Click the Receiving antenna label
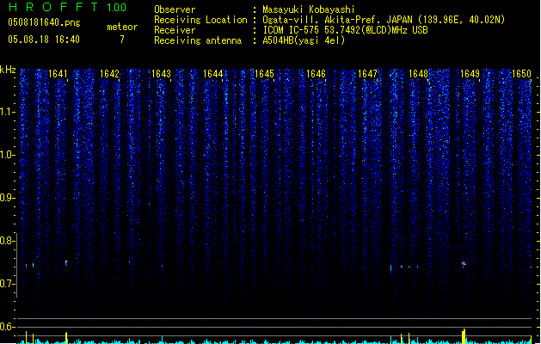Viewport: 541px width, 344px height. coord(198,40)
